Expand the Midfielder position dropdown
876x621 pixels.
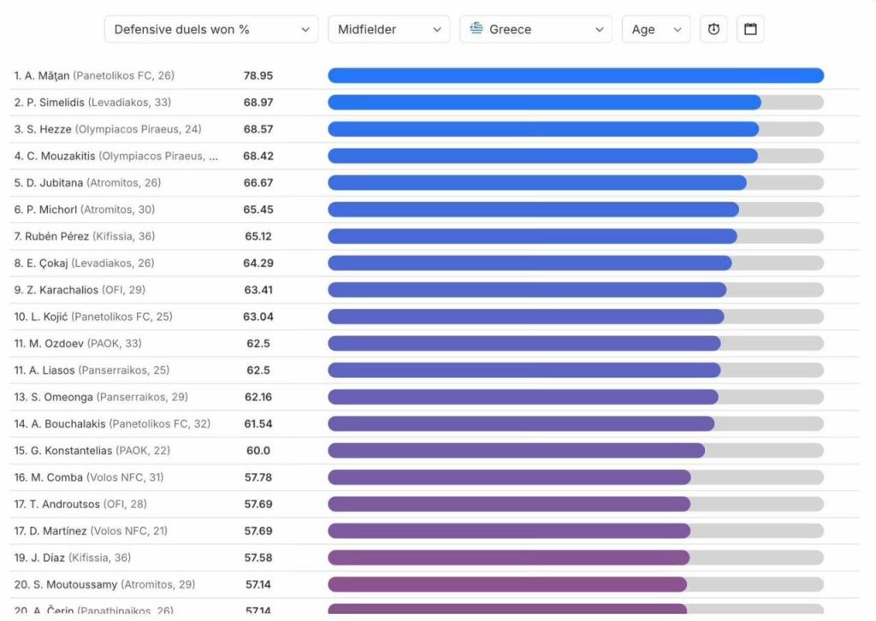coord(389,29)
